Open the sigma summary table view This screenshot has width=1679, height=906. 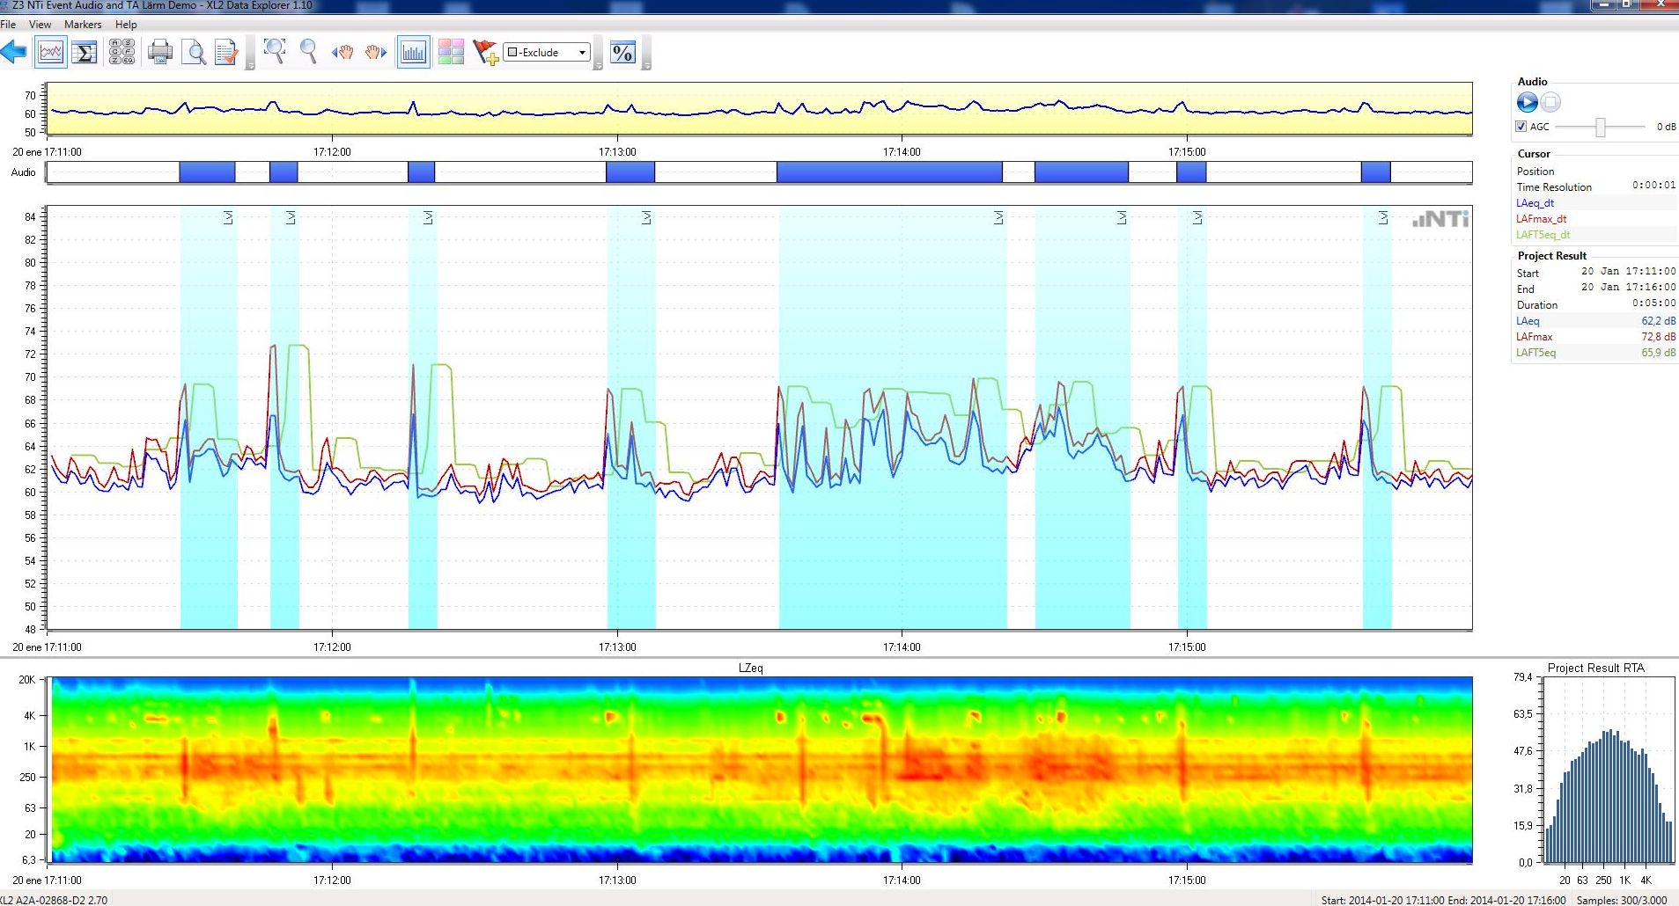[x=85, y=53]
